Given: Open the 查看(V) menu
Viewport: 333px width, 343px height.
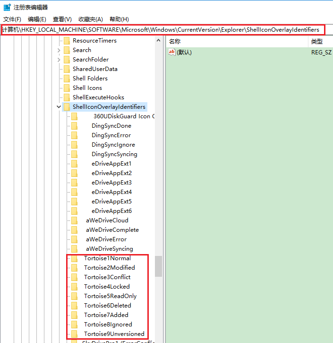Looking at the screenshot, I should pyautogui.click(x=62, y=19).
